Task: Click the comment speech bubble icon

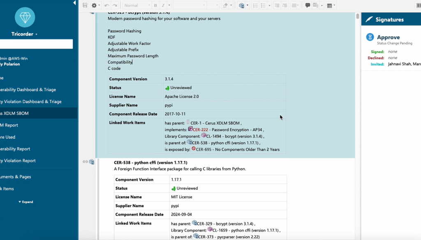Action: coord(308,5)
